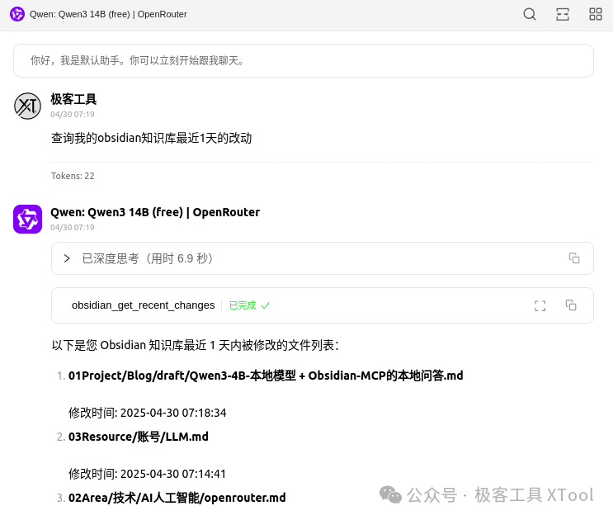Click the model title in top bar

(x=108, y=15)
